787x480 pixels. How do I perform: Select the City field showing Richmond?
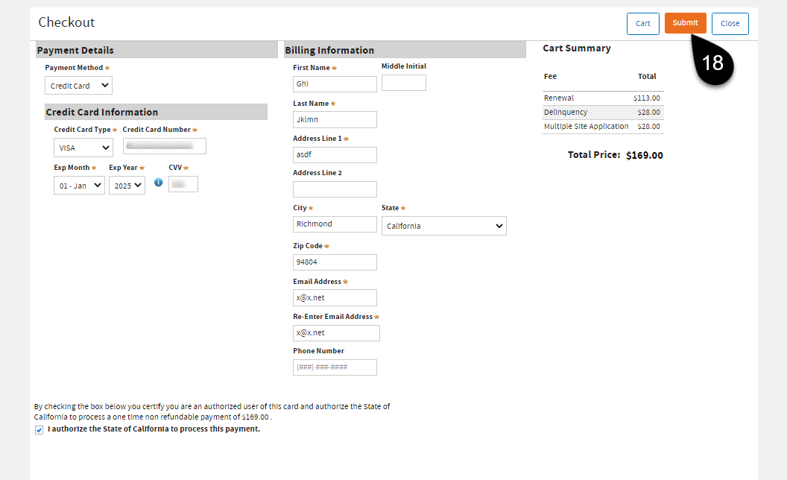335,224
